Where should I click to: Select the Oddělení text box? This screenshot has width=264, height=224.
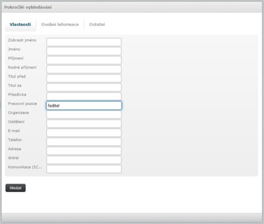[x=84, y=124]
